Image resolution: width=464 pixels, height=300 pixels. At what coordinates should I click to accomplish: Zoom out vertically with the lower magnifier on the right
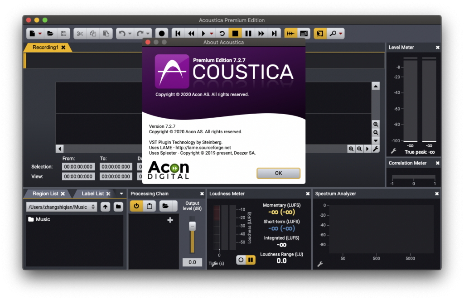[376, 132]
